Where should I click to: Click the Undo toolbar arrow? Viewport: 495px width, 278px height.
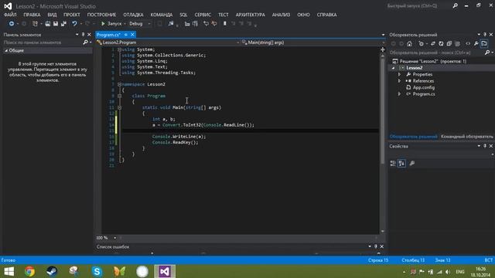point(74,24)
